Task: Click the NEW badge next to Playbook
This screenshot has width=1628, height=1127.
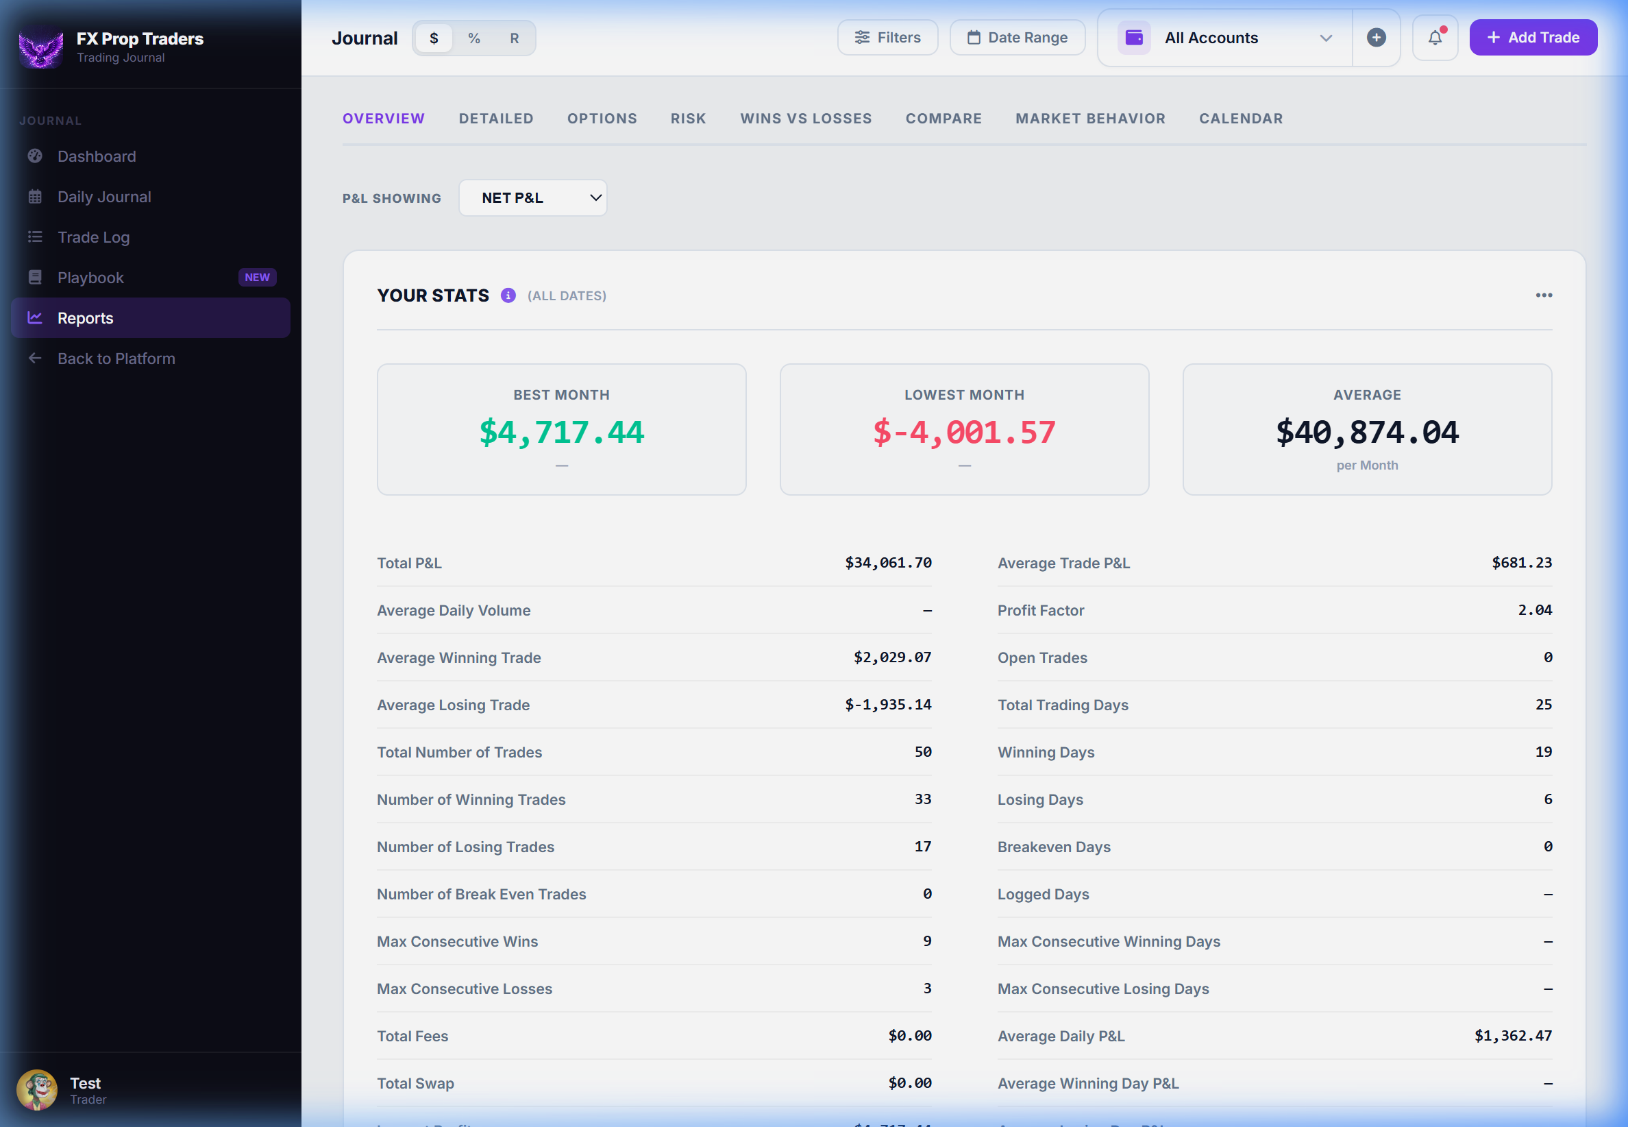Action: (257, 278)
